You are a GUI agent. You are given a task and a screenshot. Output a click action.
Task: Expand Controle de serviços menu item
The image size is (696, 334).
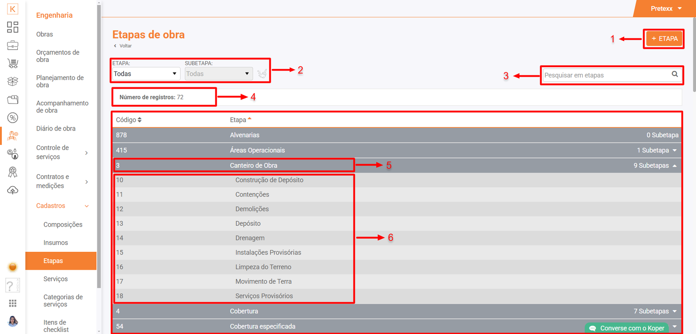pos(62,152)
